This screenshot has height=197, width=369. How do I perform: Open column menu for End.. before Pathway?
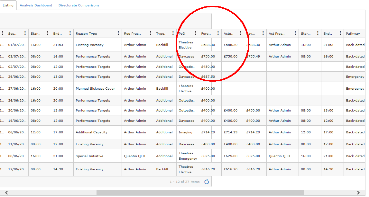pos(340,33)
